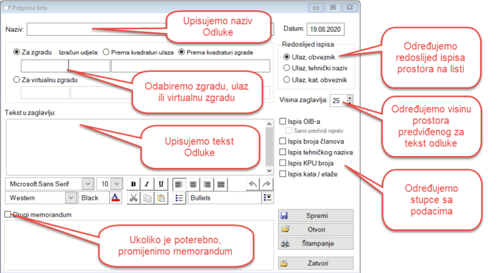Cut selection with scissors icon
The width and height of the screenshot is (499, 273).
(133, 198)
